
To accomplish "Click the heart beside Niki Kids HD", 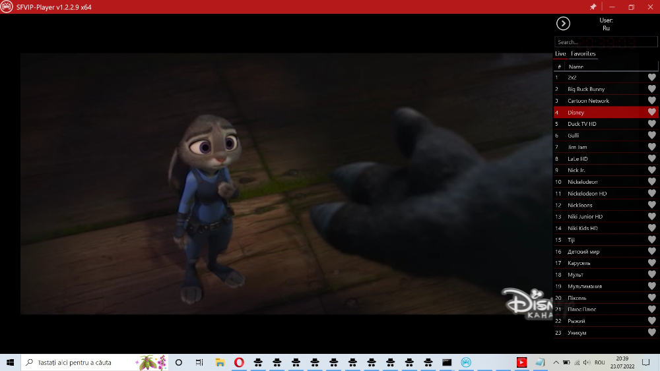I will point(651,228).
